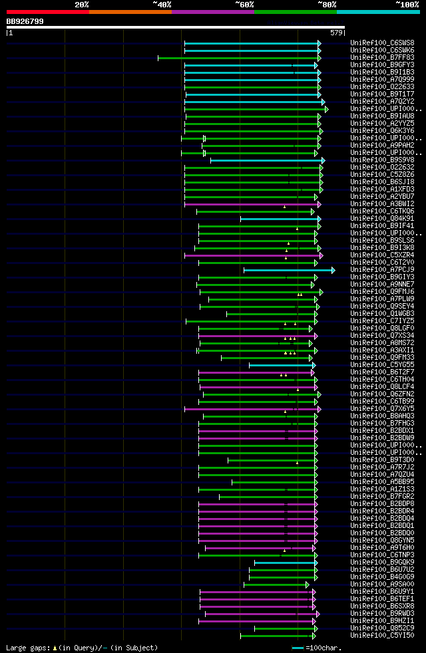Select the UniRef100_A3AXI1 label
Image resolution: width=426 pixels, height=653 pixels.
tap(382, 350)
